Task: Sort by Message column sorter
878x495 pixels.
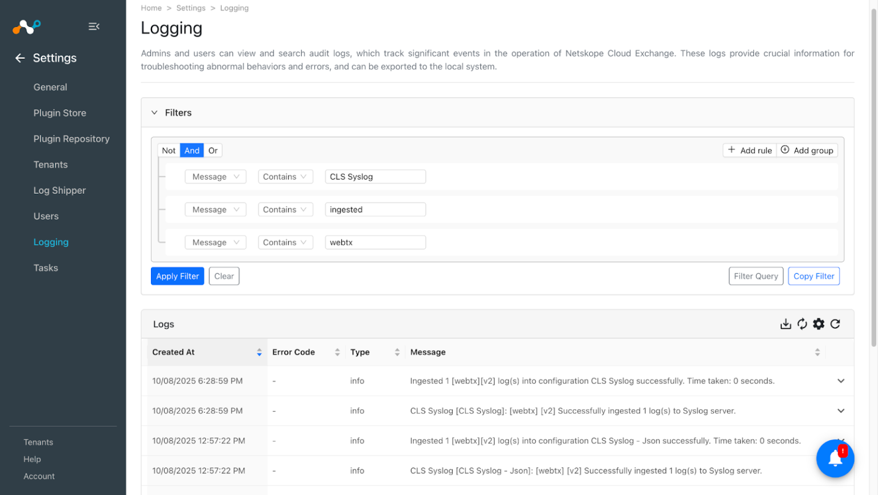Action: pos(817,352)
